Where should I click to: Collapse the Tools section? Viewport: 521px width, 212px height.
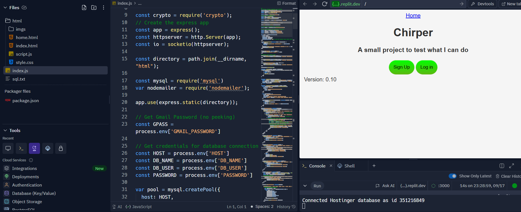[5, 130]
